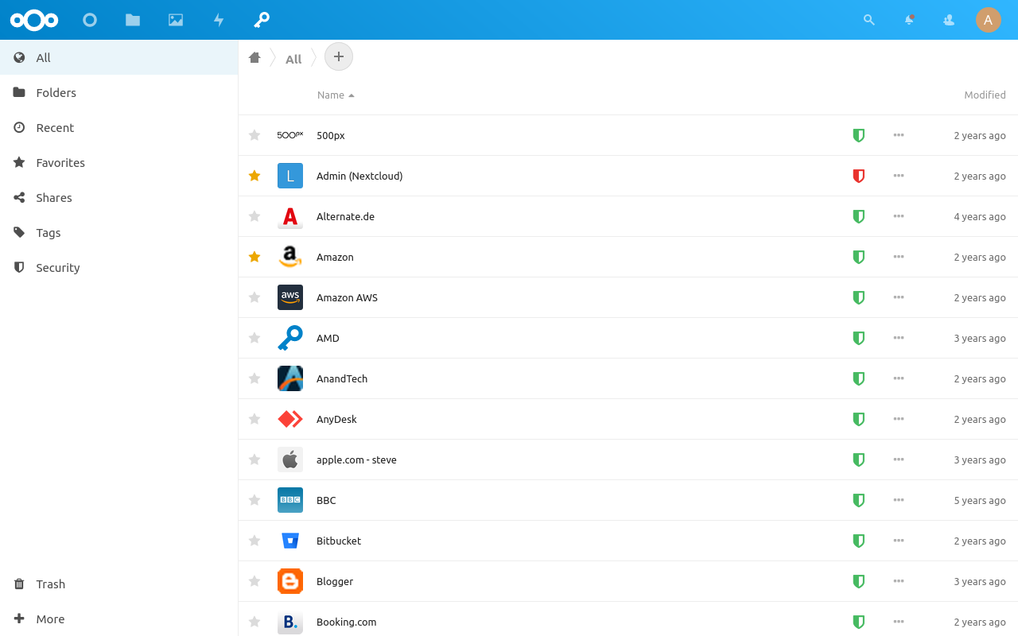Viewport: 1018px width, 636px height.
Task: Toggle favorite star for Alternate.de
Action: (254, 216)
